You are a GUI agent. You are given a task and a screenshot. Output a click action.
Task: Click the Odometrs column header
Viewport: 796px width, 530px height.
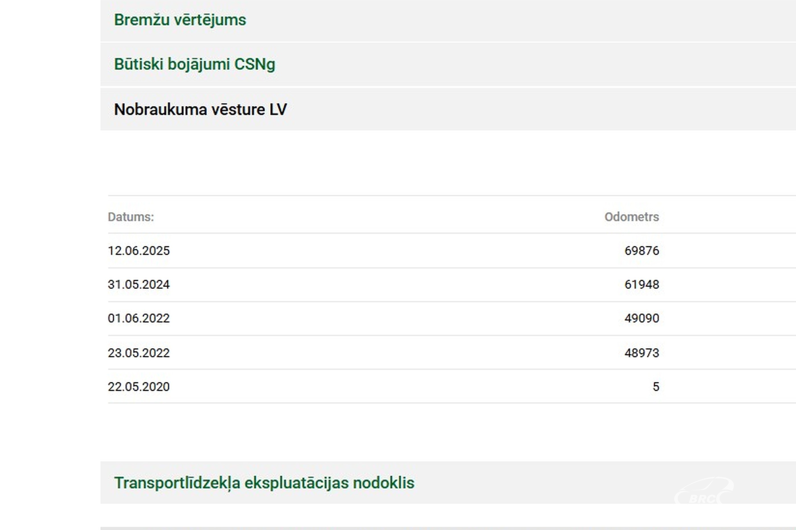(x=631, y=217)
